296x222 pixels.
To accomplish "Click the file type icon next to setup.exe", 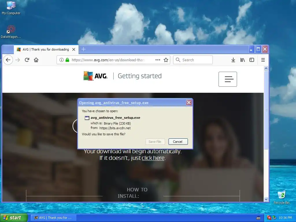I will 87,118.
